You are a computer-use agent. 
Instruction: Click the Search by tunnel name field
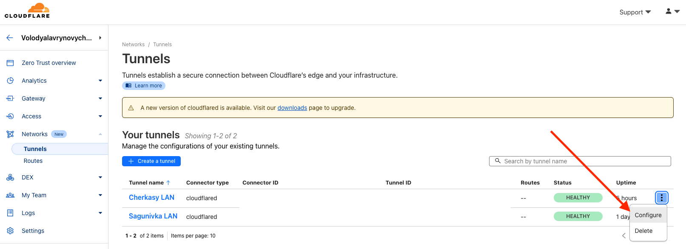click(x=583, y=161)
